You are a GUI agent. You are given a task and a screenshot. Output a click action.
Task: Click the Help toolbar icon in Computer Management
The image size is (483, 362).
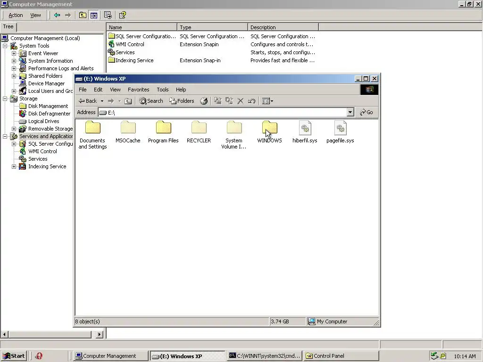pyautogui.click(x=123, y=15)
